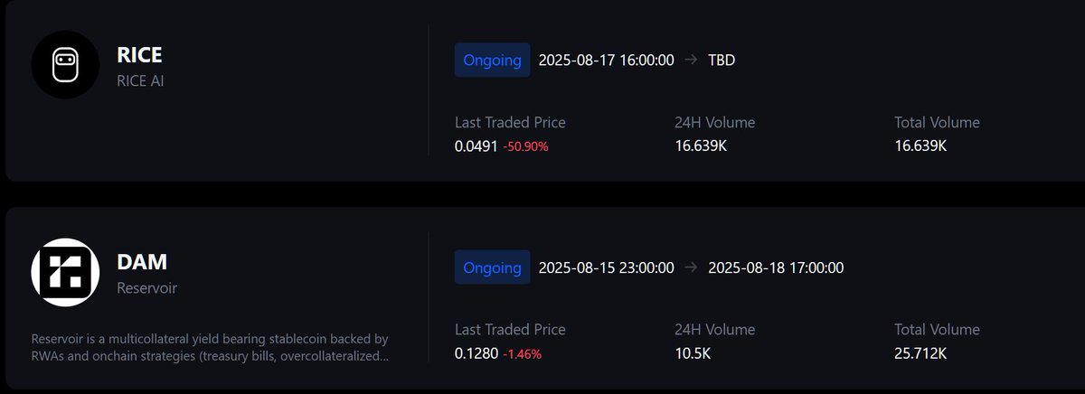Viewport: 1085px width, 394px height.
Task: Select the RICE AI subtitle
Action: pos(140,80)
